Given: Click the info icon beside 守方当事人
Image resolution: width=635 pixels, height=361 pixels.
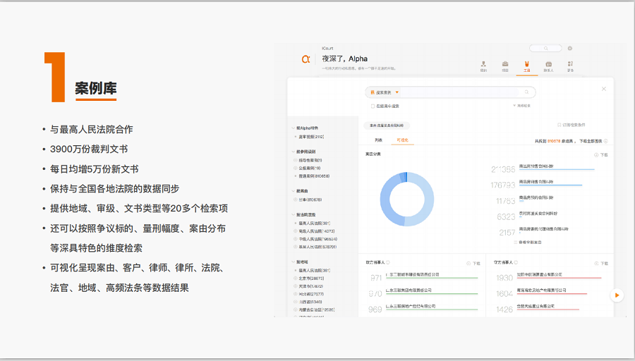Looking at the screenshot, I should (516, 262).
